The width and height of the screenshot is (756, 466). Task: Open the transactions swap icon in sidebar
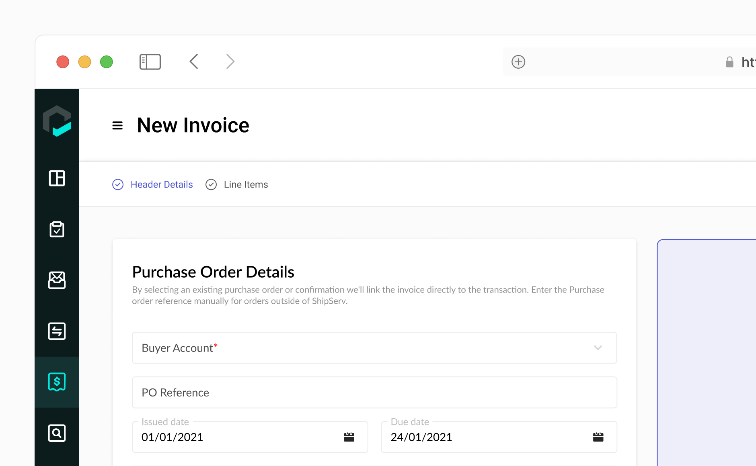point(57,331)
